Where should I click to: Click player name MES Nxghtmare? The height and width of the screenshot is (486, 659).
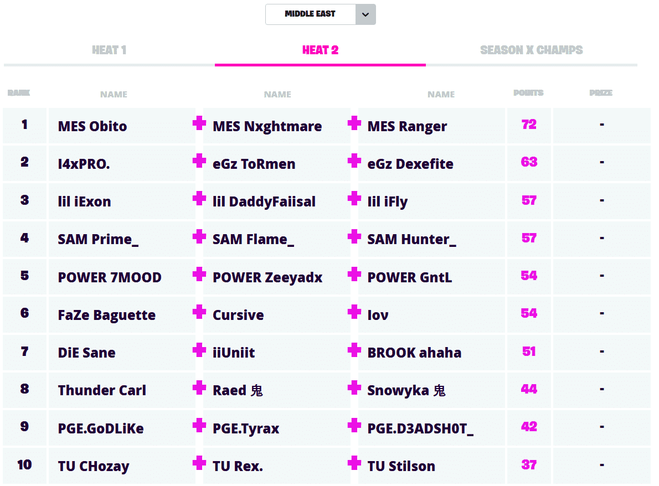(267, 127)
